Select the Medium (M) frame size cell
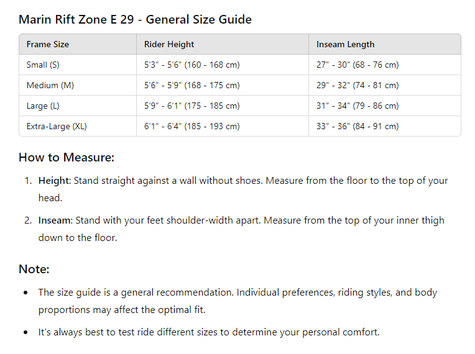Viewport: 475px width, 354px height. (50, 85)
